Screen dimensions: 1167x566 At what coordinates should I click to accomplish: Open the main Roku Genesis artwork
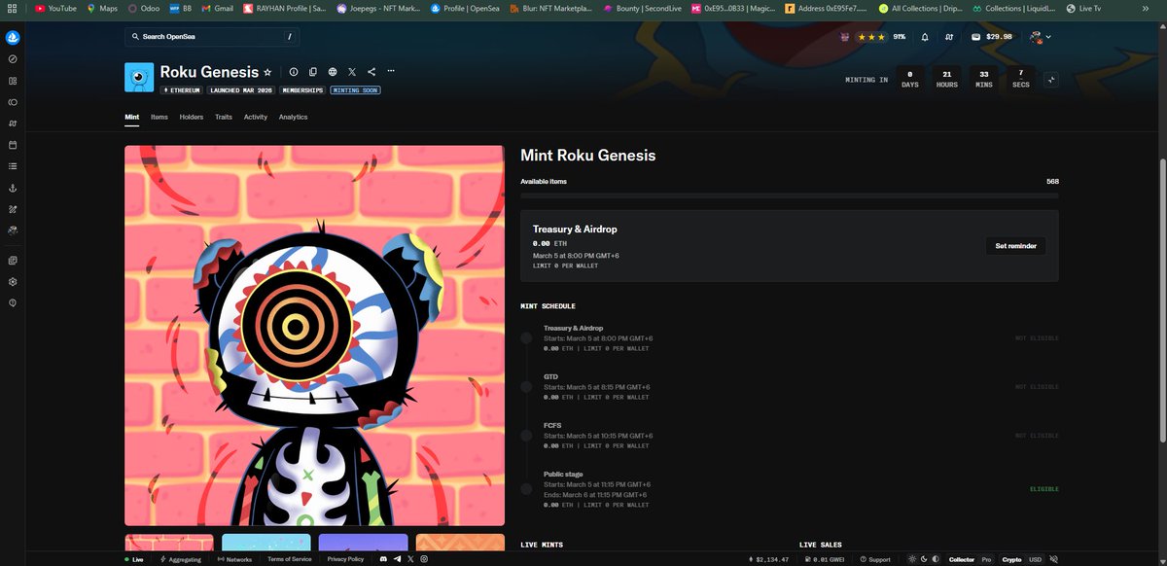(x=314, y=336)
